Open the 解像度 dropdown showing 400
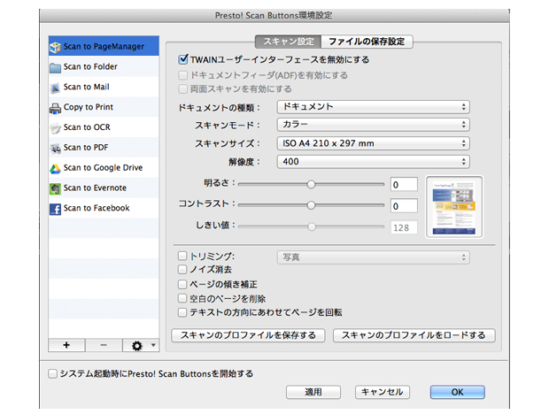549x414 pixels. (x=374, y=162)
